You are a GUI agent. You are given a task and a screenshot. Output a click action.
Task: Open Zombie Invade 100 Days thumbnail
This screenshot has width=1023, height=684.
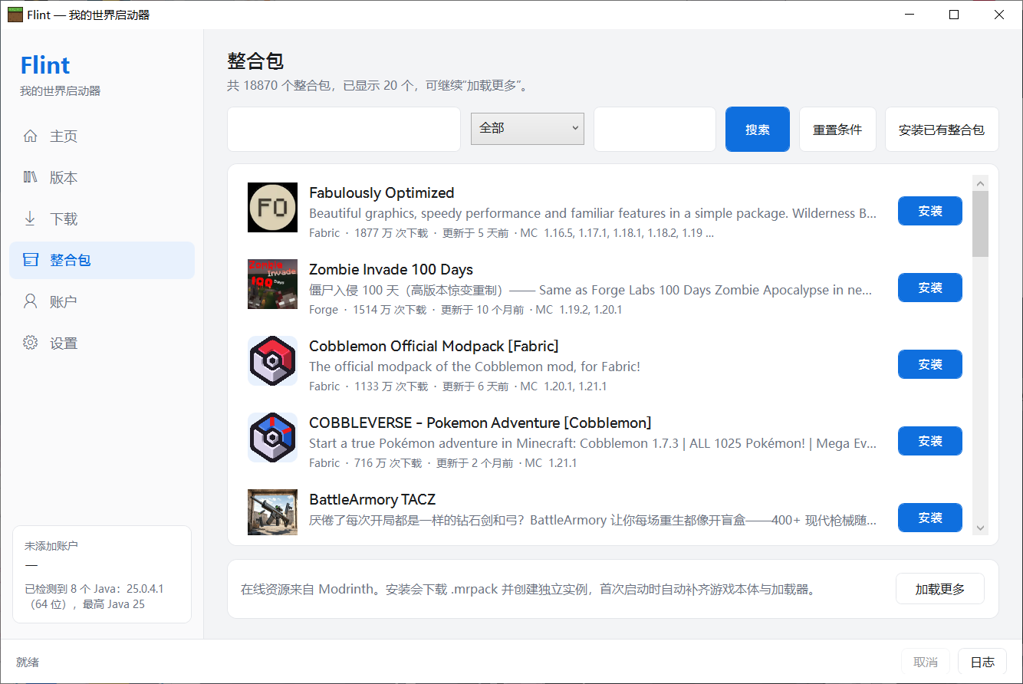[272, 284]
